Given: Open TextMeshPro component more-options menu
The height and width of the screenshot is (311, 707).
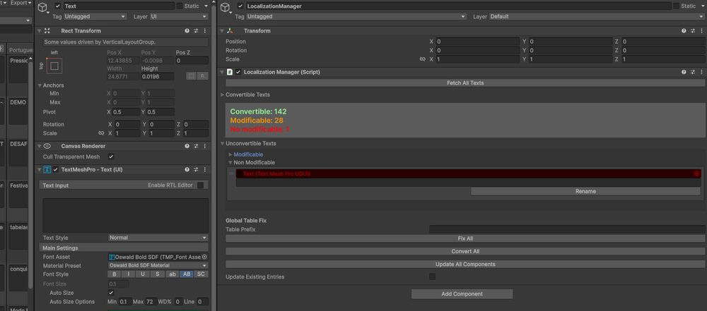Looking at the screenshot, I should (x=205, y=170).
